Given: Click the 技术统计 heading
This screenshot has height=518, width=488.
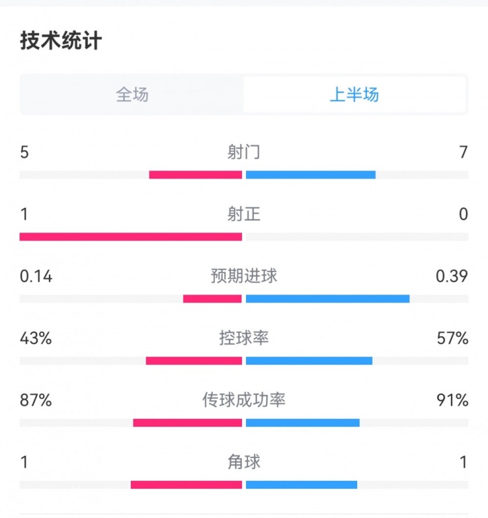Looking at the screenshot, I should coord(61,41).
